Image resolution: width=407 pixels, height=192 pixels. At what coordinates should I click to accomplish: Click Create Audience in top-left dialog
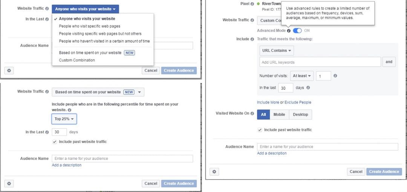pyautogui.click(x=179, y=71)
